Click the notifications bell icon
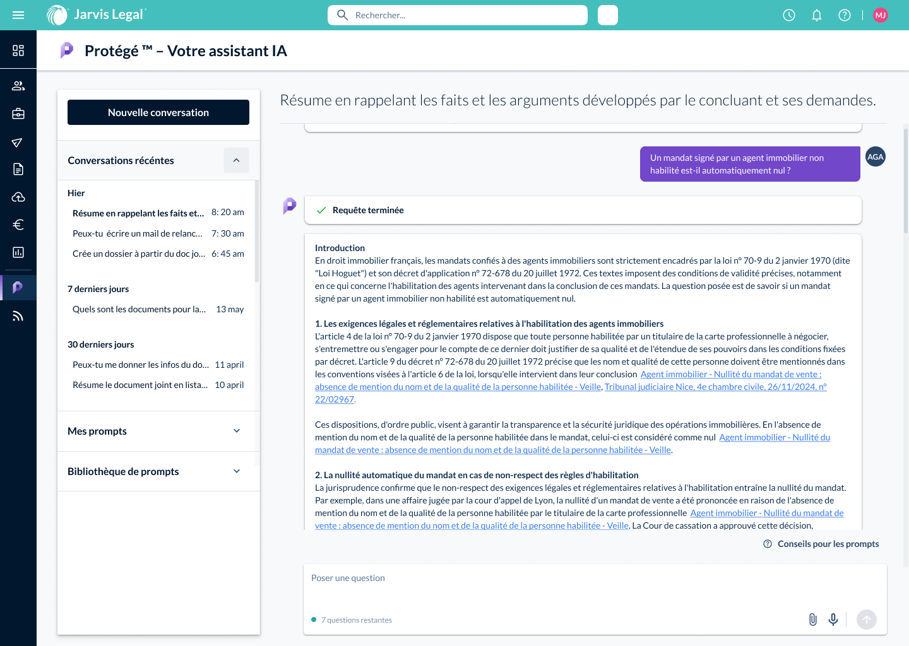Viewport: 909px width, 646px height. point(817,15)
